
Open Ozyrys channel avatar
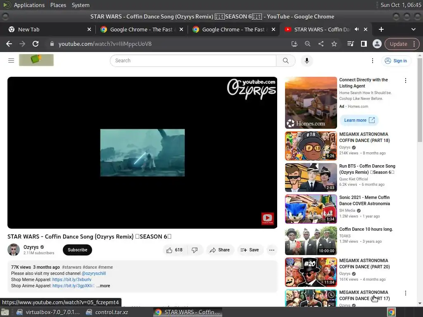(14, 250)
